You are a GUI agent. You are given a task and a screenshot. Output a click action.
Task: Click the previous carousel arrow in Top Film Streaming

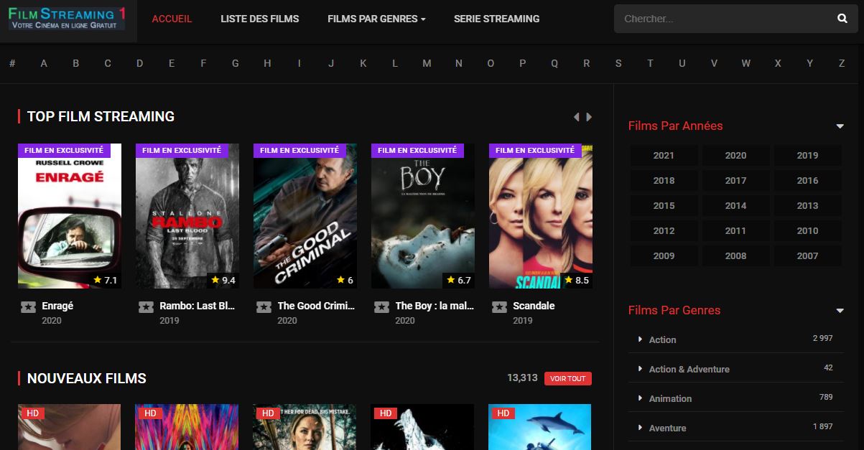tap(576, 117)
